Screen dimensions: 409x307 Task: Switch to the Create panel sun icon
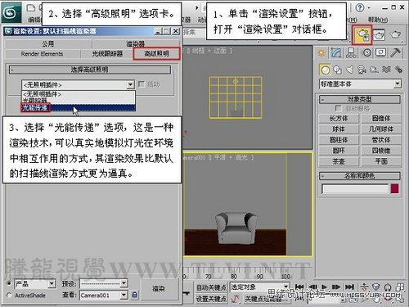click(321, 52)
